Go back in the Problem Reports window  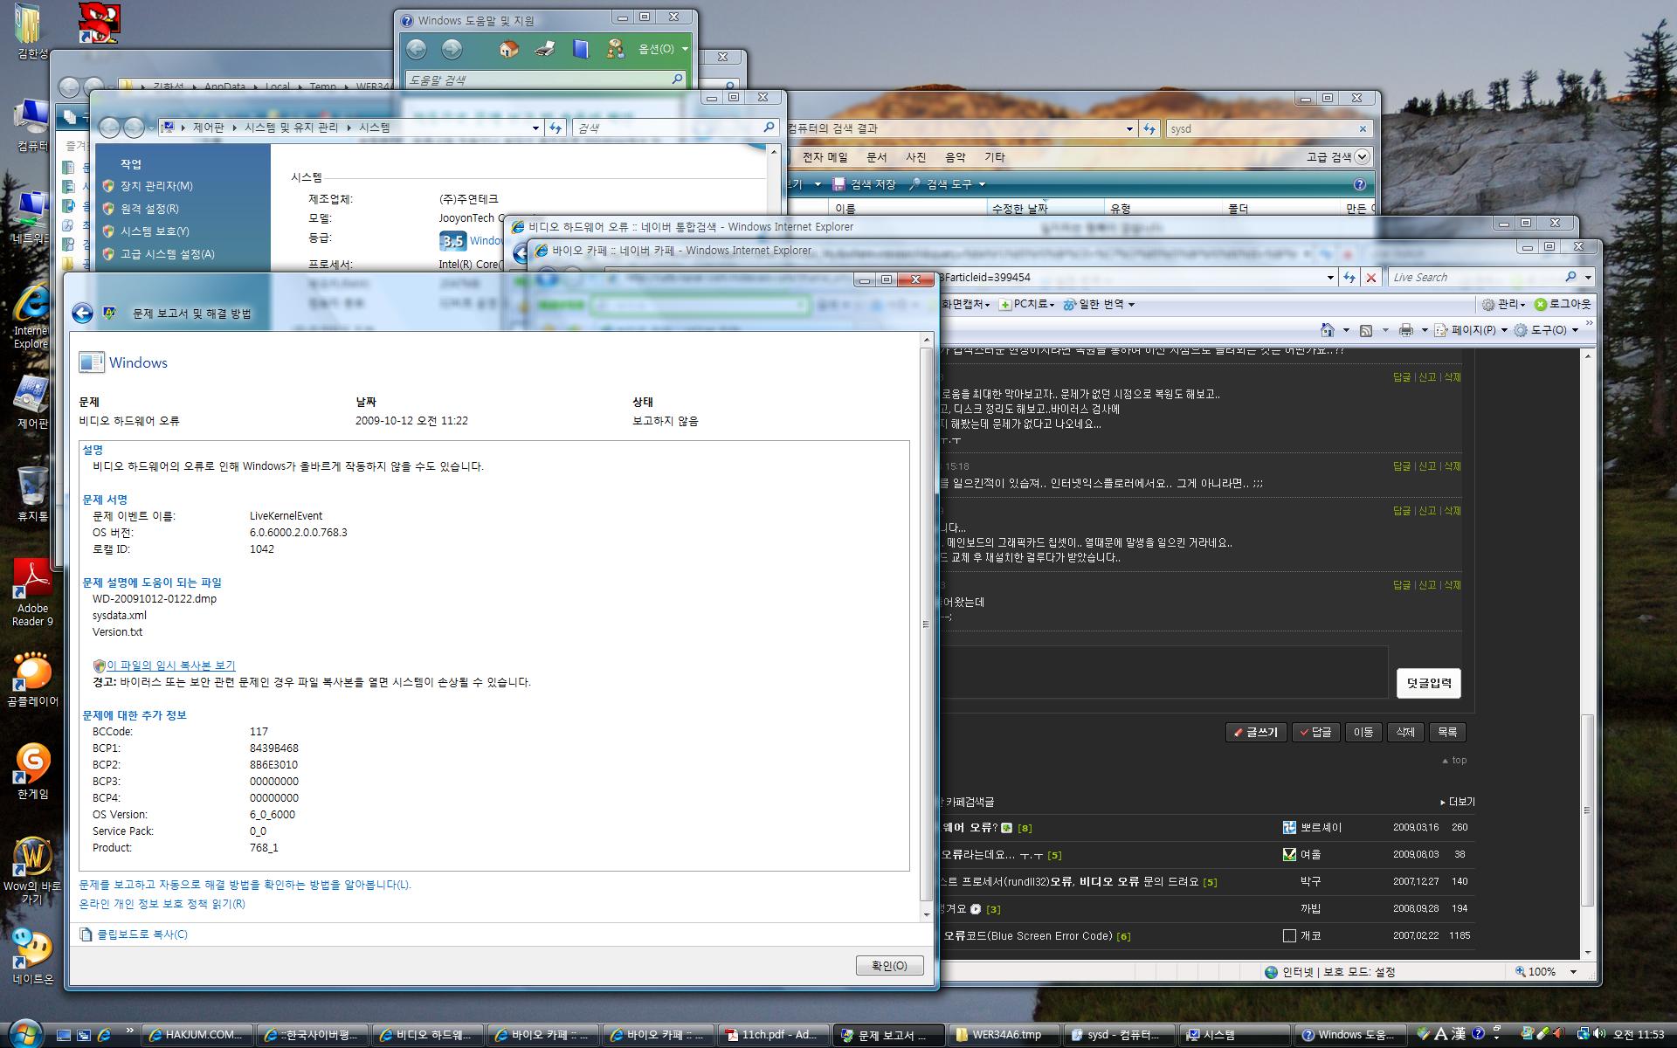coord(82,314)
